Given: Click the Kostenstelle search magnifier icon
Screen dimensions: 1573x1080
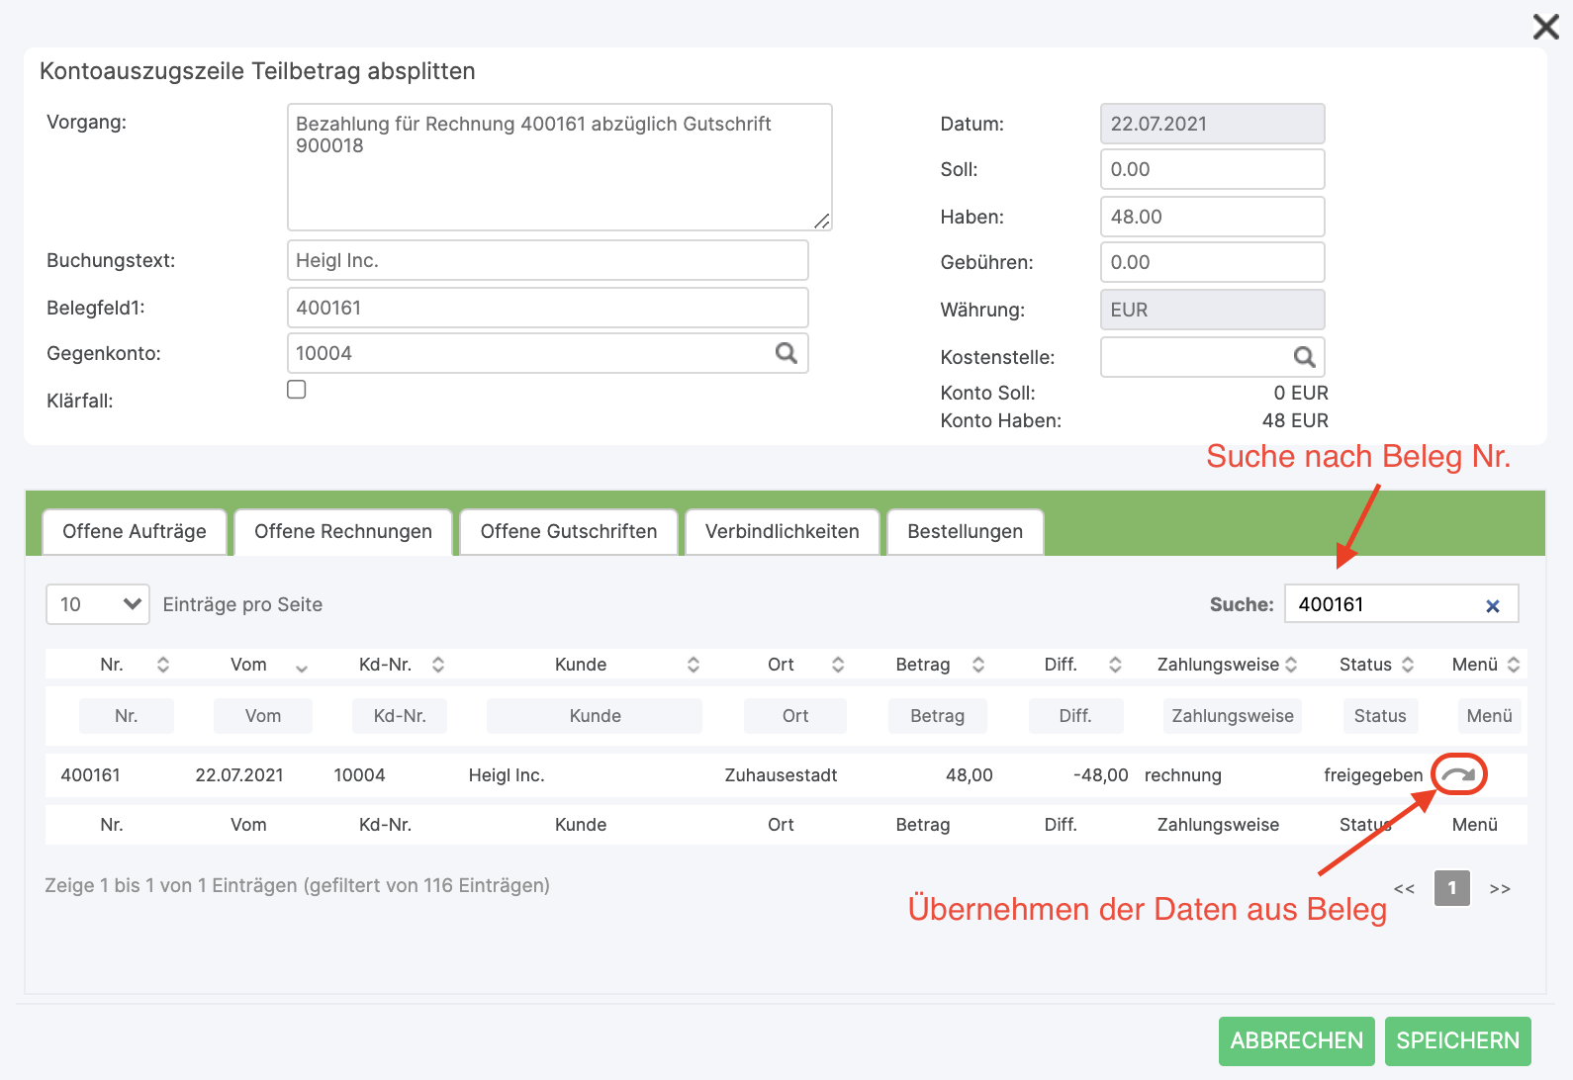Looking at the screenshot, I should coord(1304,357).
